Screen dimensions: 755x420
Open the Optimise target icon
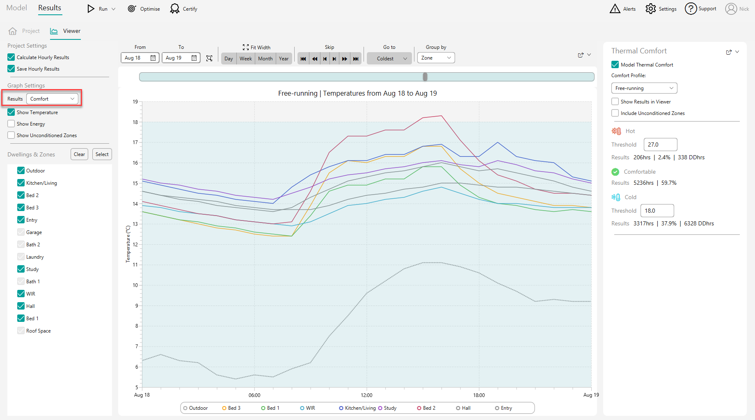click(x=132, y=9)
